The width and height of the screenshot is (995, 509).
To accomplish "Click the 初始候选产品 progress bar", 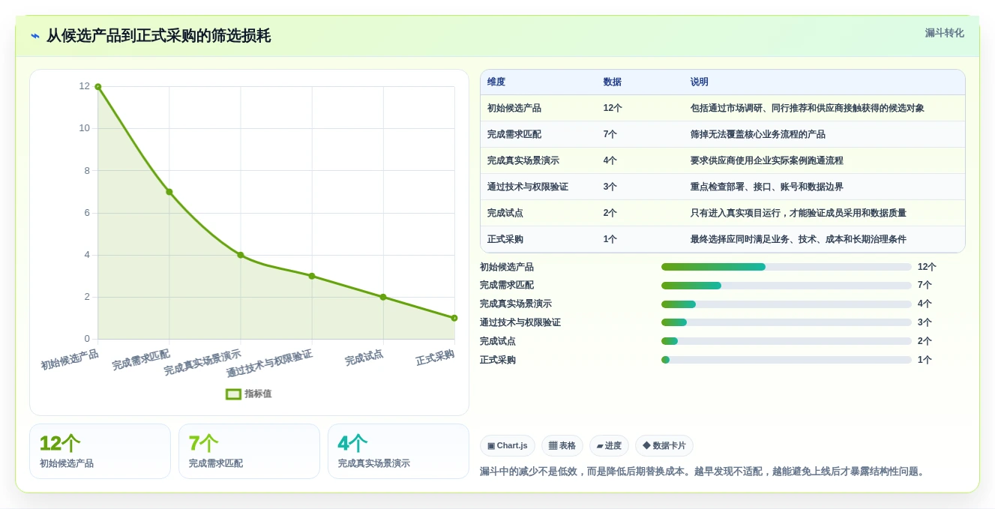I will [x=787, y=267].
